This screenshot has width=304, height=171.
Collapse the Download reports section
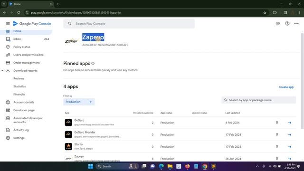(x=2, y=71)
